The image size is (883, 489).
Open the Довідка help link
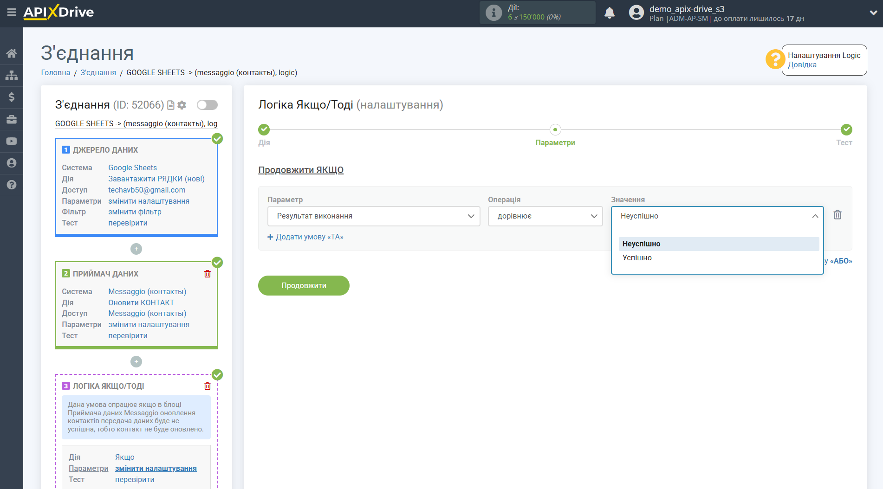click(x=802, y=65)
